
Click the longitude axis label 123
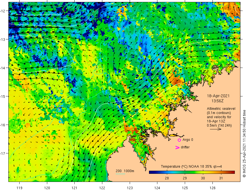(x=130, y=188)
